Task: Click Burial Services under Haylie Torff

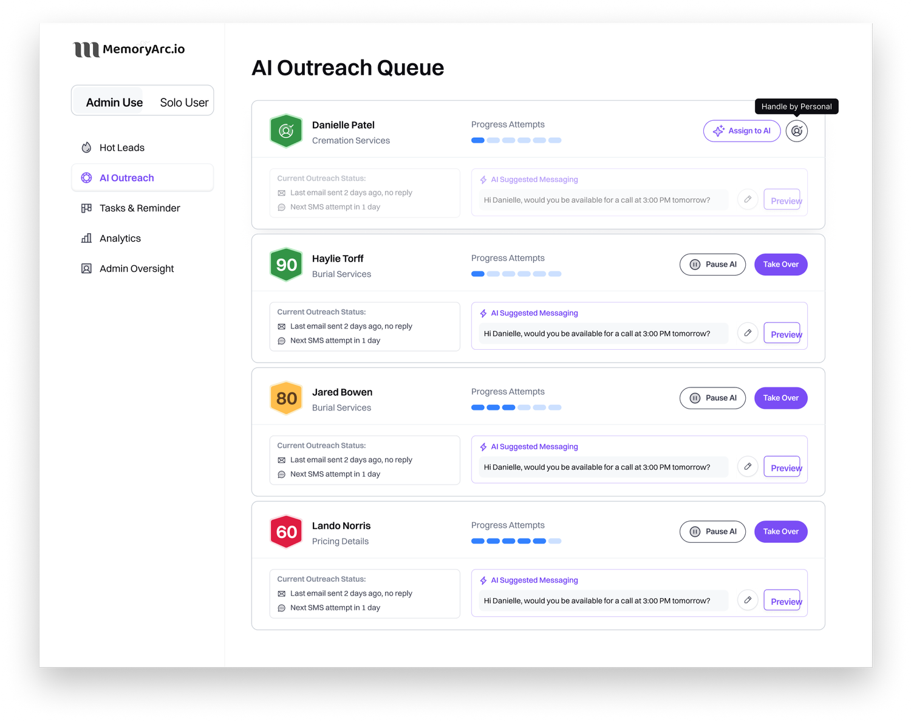Action: click(x=341, y=274)
